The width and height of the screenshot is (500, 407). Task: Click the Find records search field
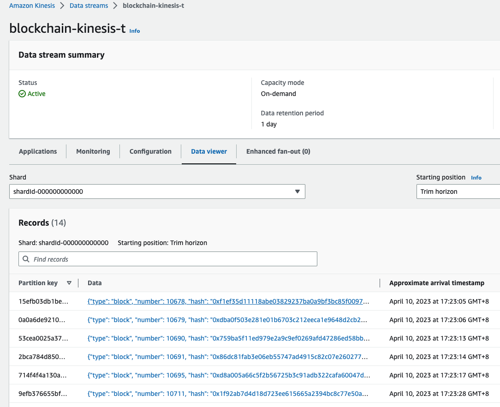click(x=168, y=259)
